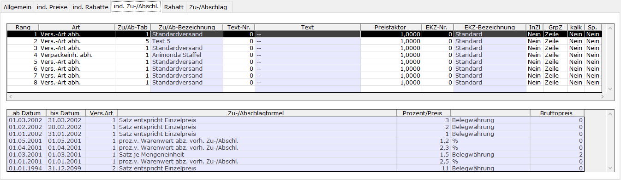Select the 01.02.2002 ab Datum cell

point(26,127)
